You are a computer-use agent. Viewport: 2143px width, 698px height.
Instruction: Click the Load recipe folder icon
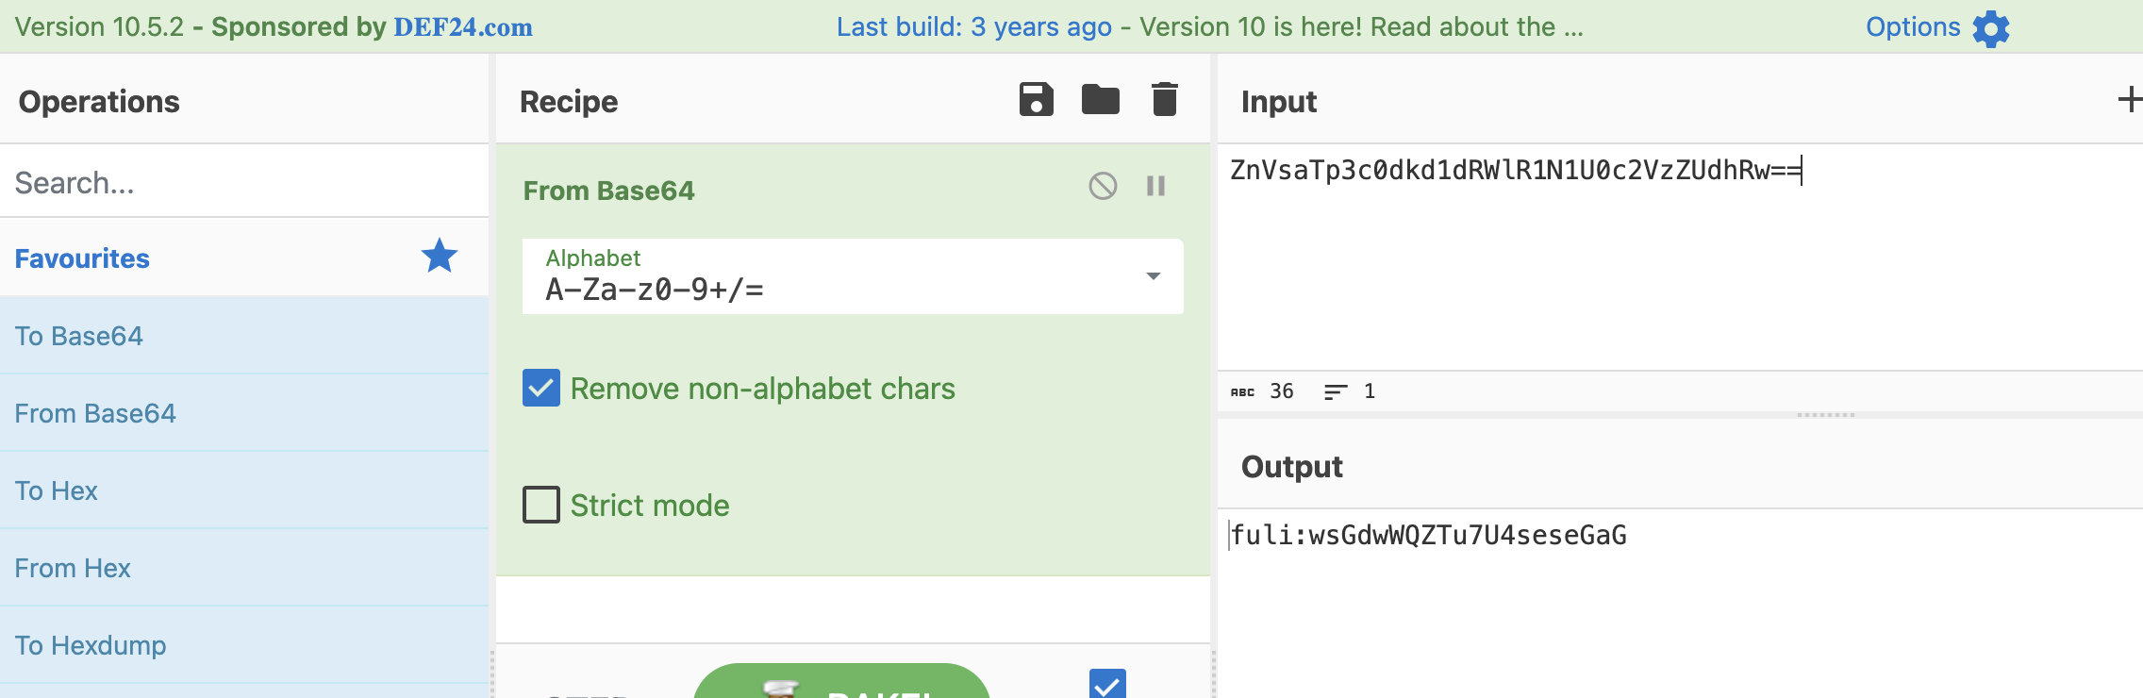click(1100, 99)
